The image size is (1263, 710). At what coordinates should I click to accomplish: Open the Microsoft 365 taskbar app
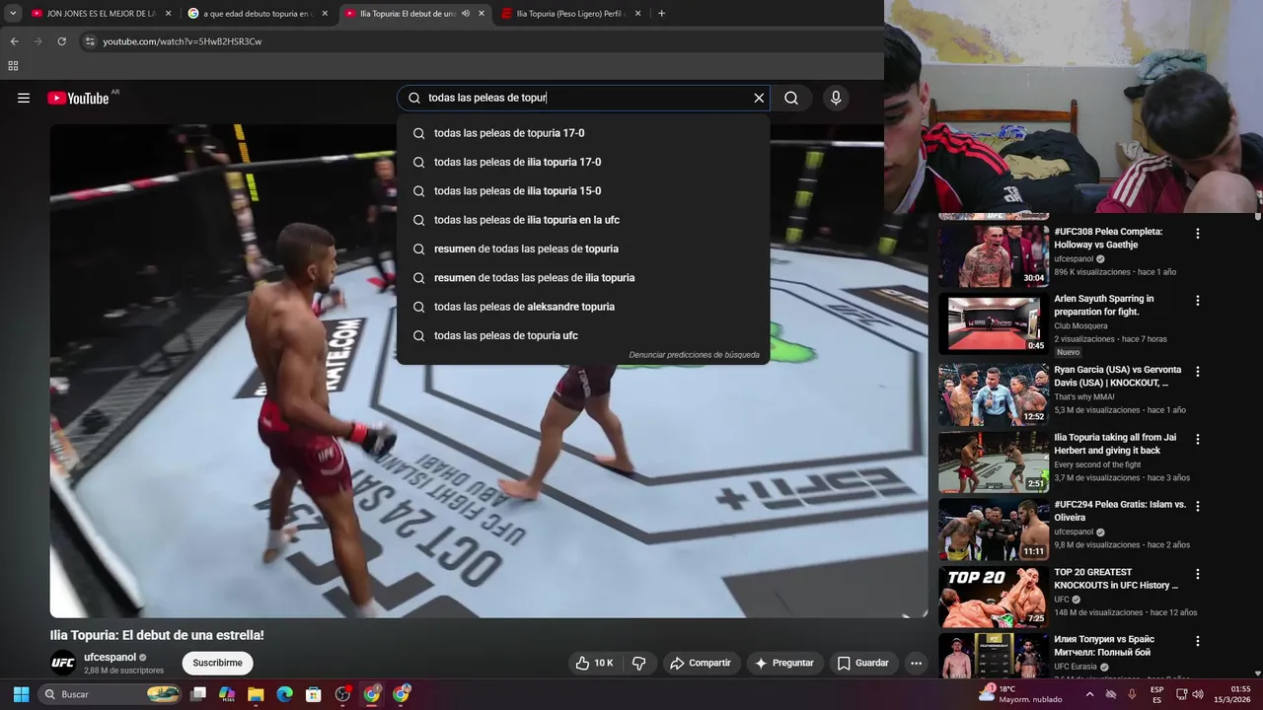[227, 694]
